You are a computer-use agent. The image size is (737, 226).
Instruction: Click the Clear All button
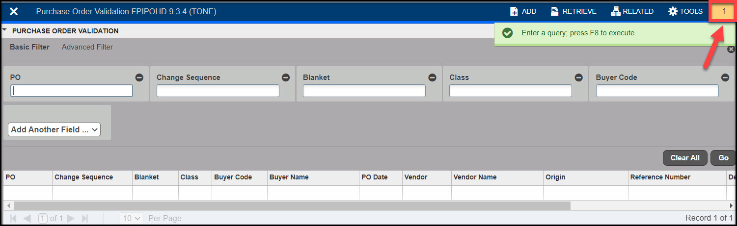(x=685, y=158)
